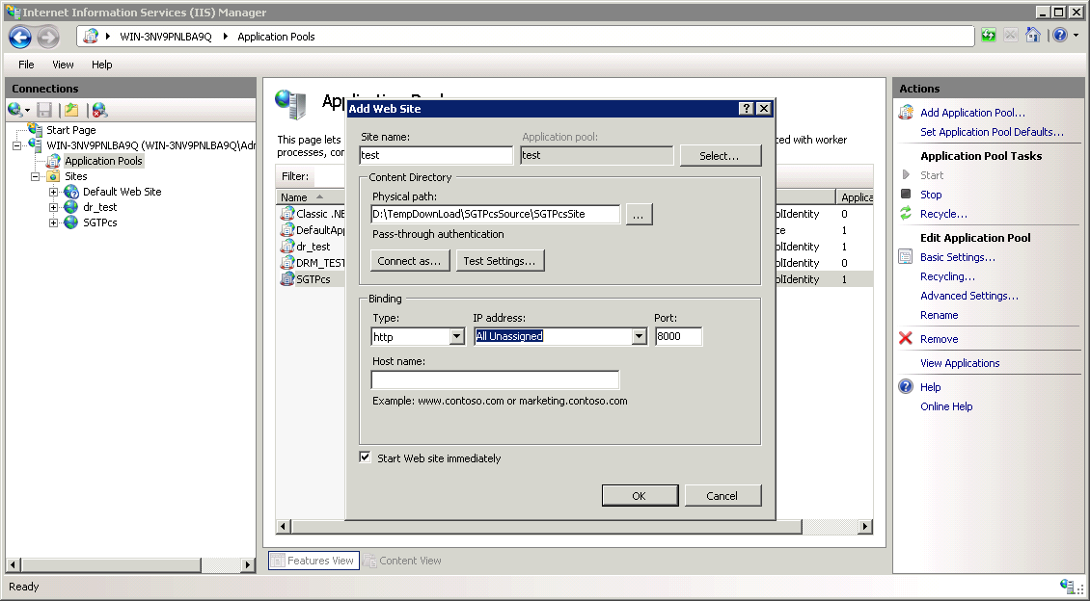Select Start Page in the tree
Screen dimensions: 1090x601
pos(71,130)
